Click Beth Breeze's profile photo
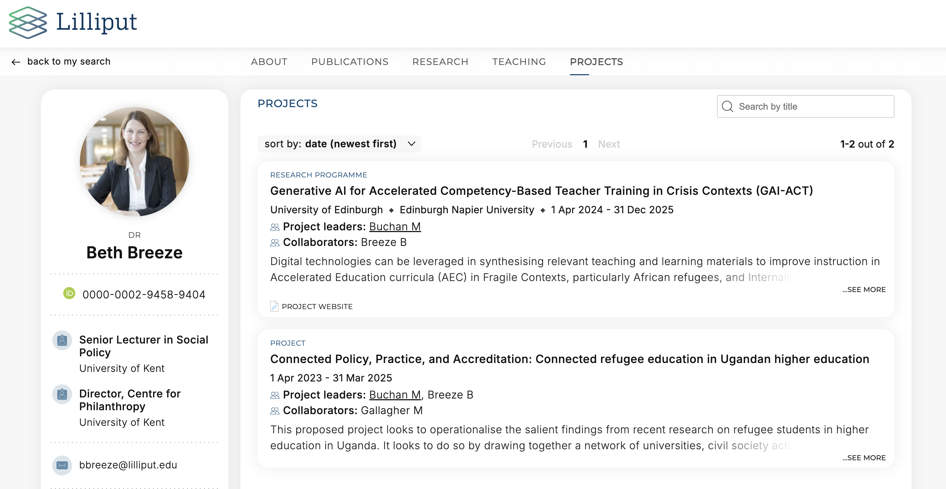Screen dimensions: 946x489 pos(135,161)
